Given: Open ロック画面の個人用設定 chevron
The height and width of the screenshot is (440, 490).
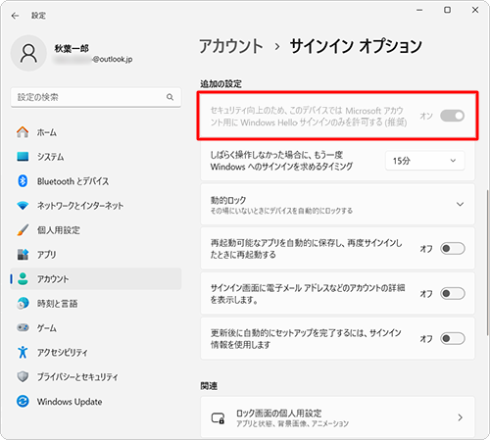Looking at the screenshot, I should 460,417.
